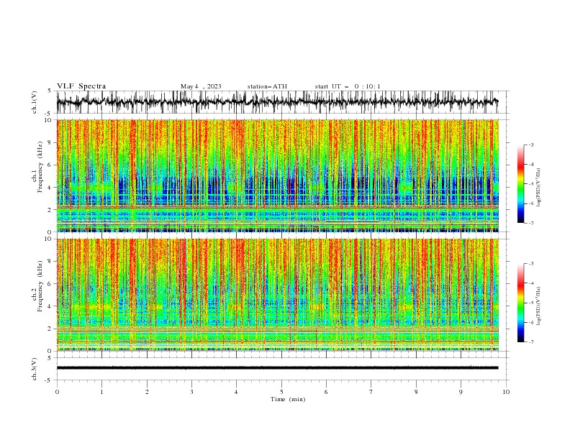570x440 pixels.
Task: Click the "ch.1(V)" axis label
Action: (x=35, y=102)
